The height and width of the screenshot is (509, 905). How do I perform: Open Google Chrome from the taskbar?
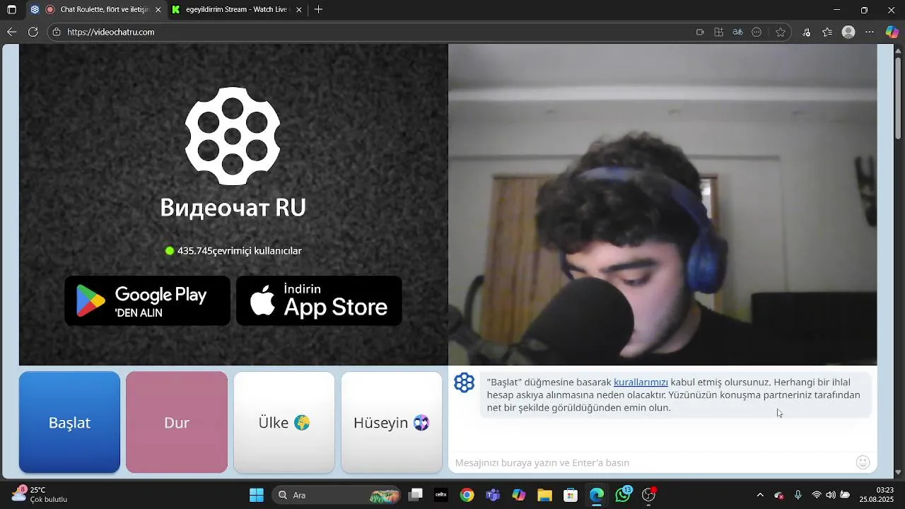467,495
